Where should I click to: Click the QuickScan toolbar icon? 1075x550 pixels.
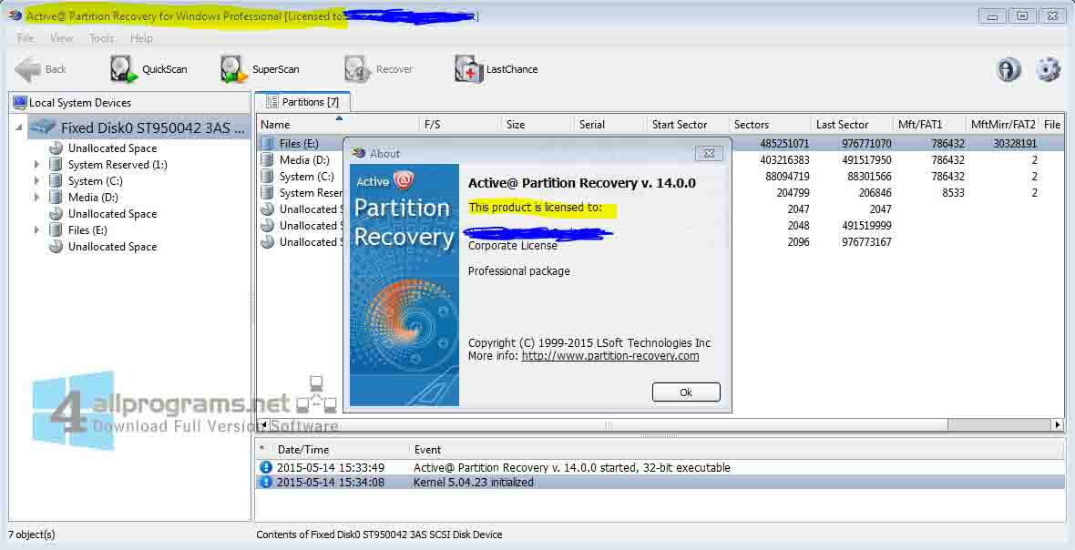[x=123, y=69]
